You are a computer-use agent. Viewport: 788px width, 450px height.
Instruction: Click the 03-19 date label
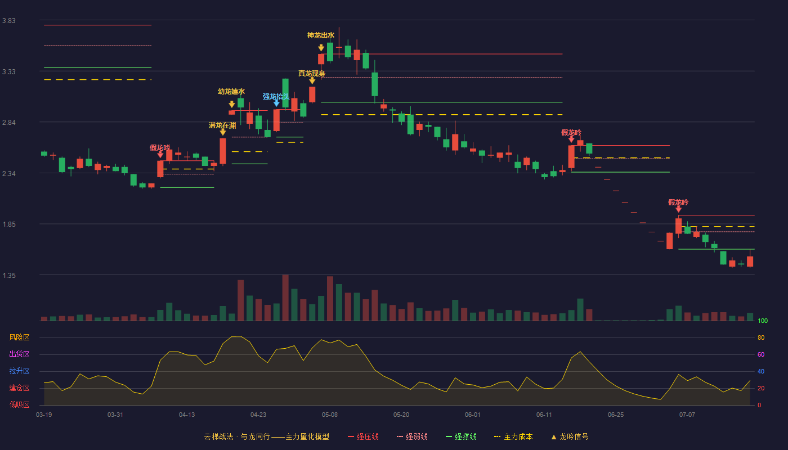point(44,415)
